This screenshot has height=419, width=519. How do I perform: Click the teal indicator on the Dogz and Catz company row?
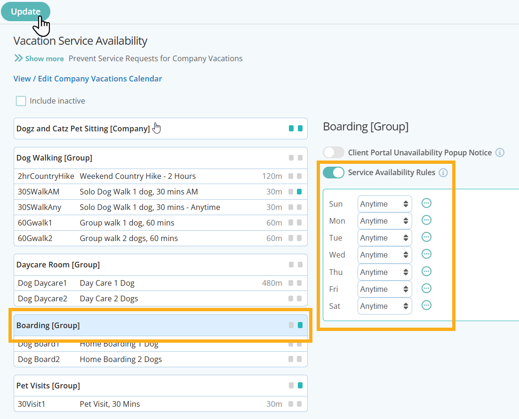299,128
